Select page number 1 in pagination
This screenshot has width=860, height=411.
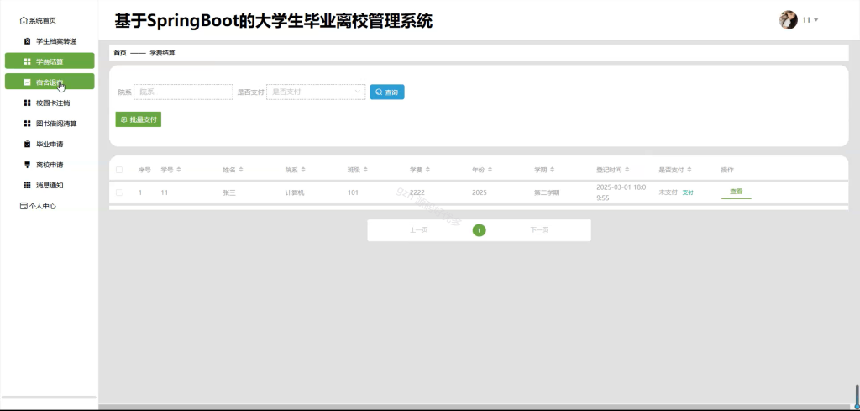(x=479, y=230)
